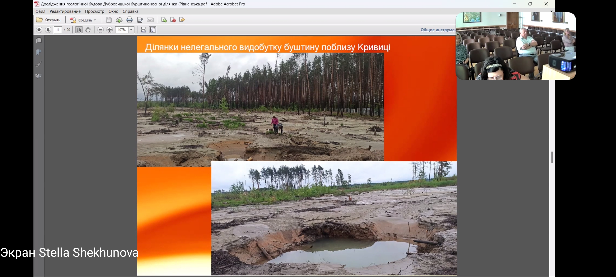Open the 107% zoom level dropdown

coord(131,30)
